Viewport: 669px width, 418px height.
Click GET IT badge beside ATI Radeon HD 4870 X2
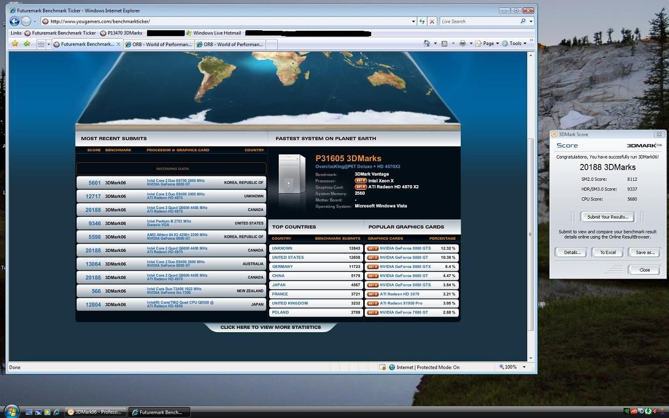point(361,187)
